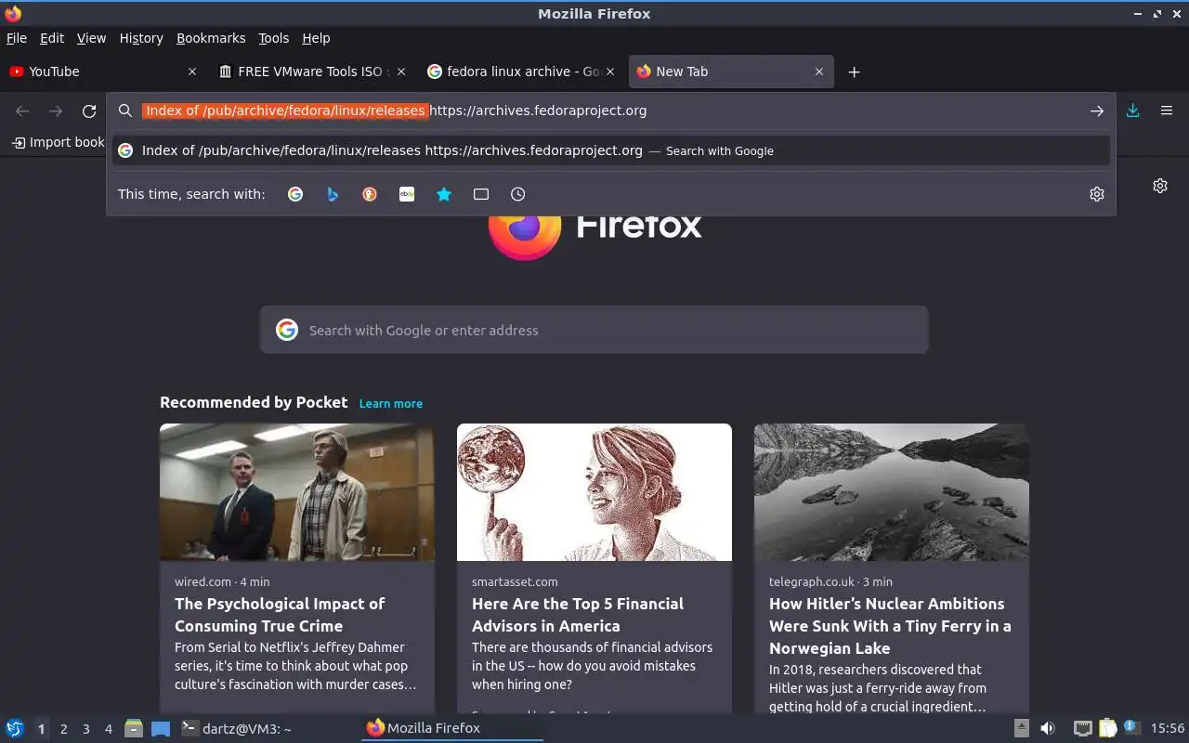Viewport: 1189px width, 743px height.
Task: Click the forward navigation arrow
Action: point(56,111)
